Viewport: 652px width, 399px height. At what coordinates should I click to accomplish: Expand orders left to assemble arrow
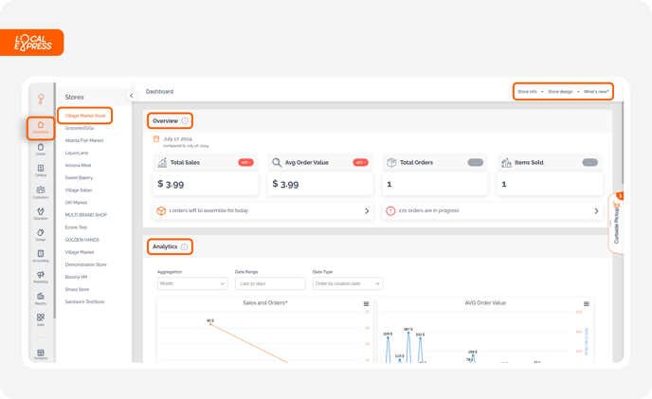(x=367, y=211)
